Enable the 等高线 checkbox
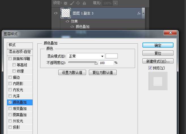Image resolution: width=186 pixels, height=134 pixels. point(14,65)
